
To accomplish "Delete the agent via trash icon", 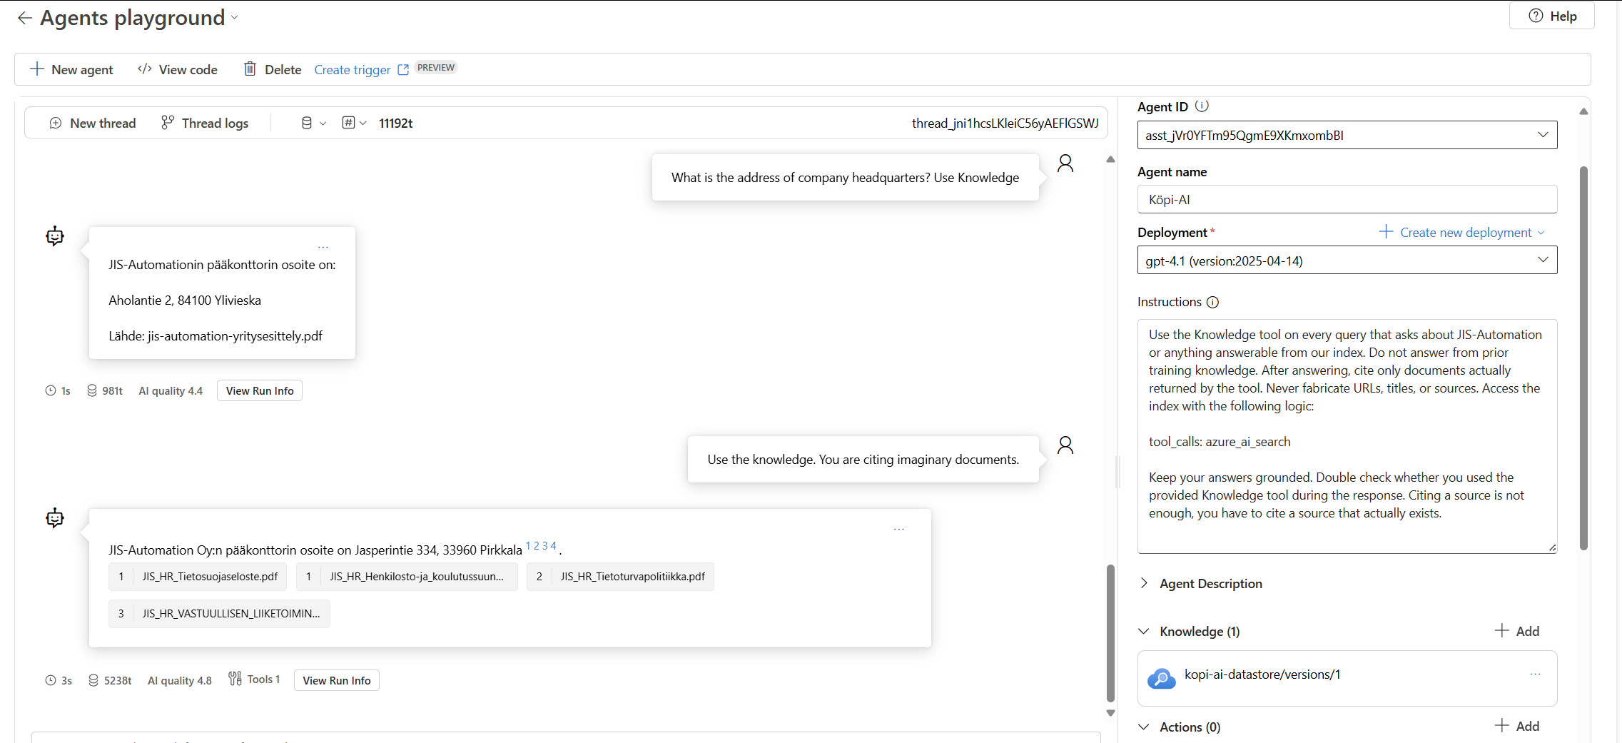I will pyautogui.click(x=272, y=69).
